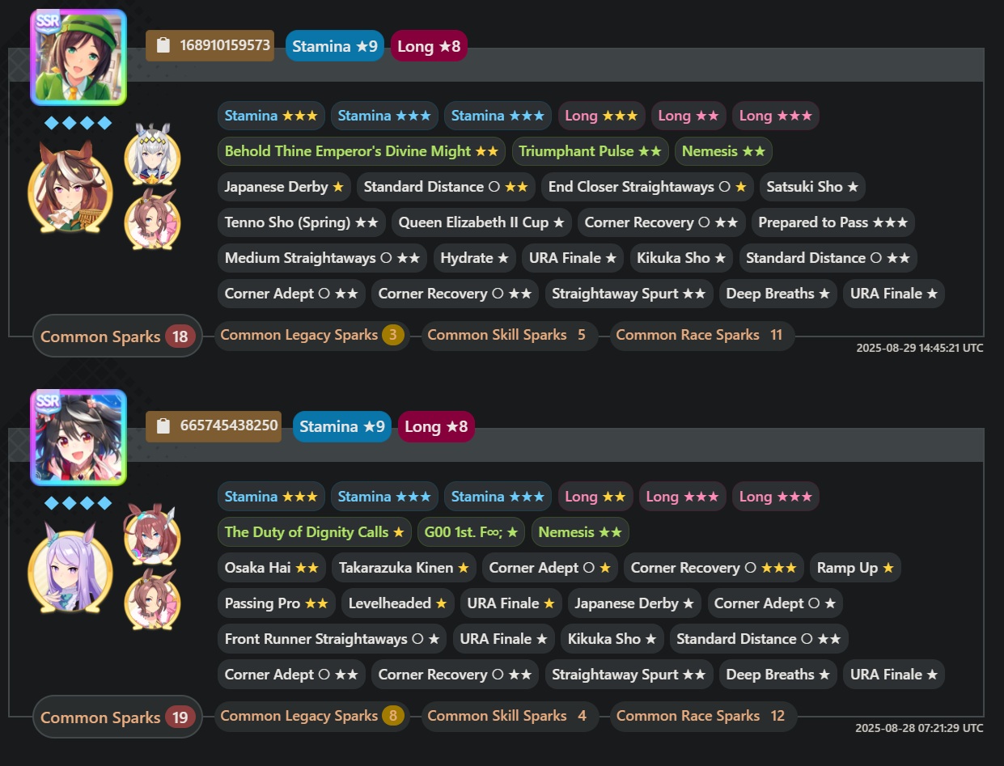Click Stamina ★9 badge beside ID 665745438250

point(342,426)
